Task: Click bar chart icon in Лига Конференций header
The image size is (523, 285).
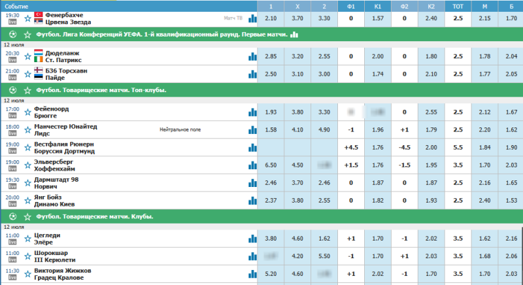Action: tap(294, 35)
